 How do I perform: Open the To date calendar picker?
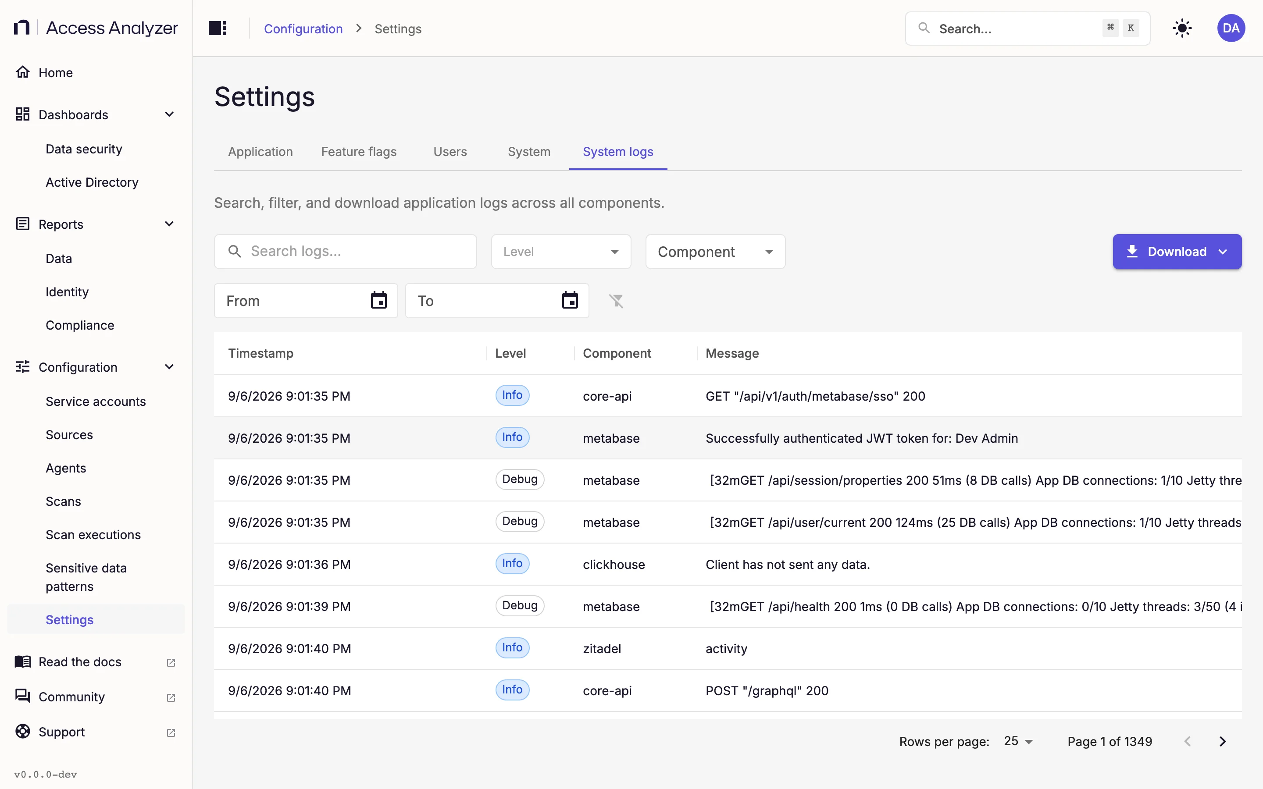569,301
